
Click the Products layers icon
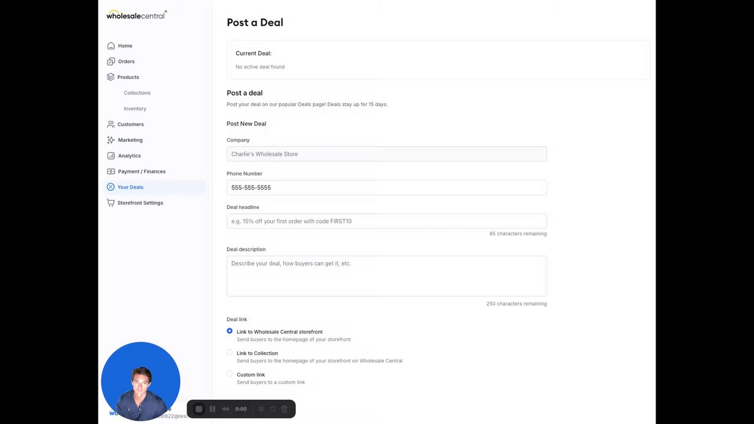click(x=111, y=77)
